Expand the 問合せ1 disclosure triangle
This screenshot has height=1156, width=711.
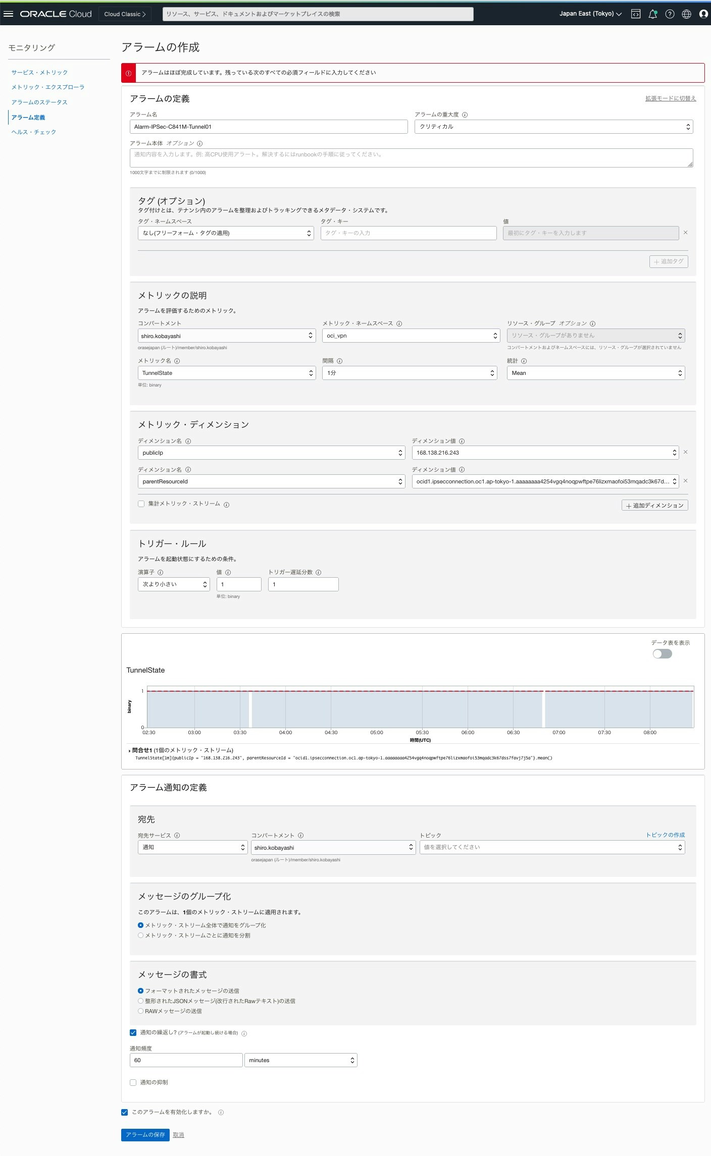pos(130,751)
